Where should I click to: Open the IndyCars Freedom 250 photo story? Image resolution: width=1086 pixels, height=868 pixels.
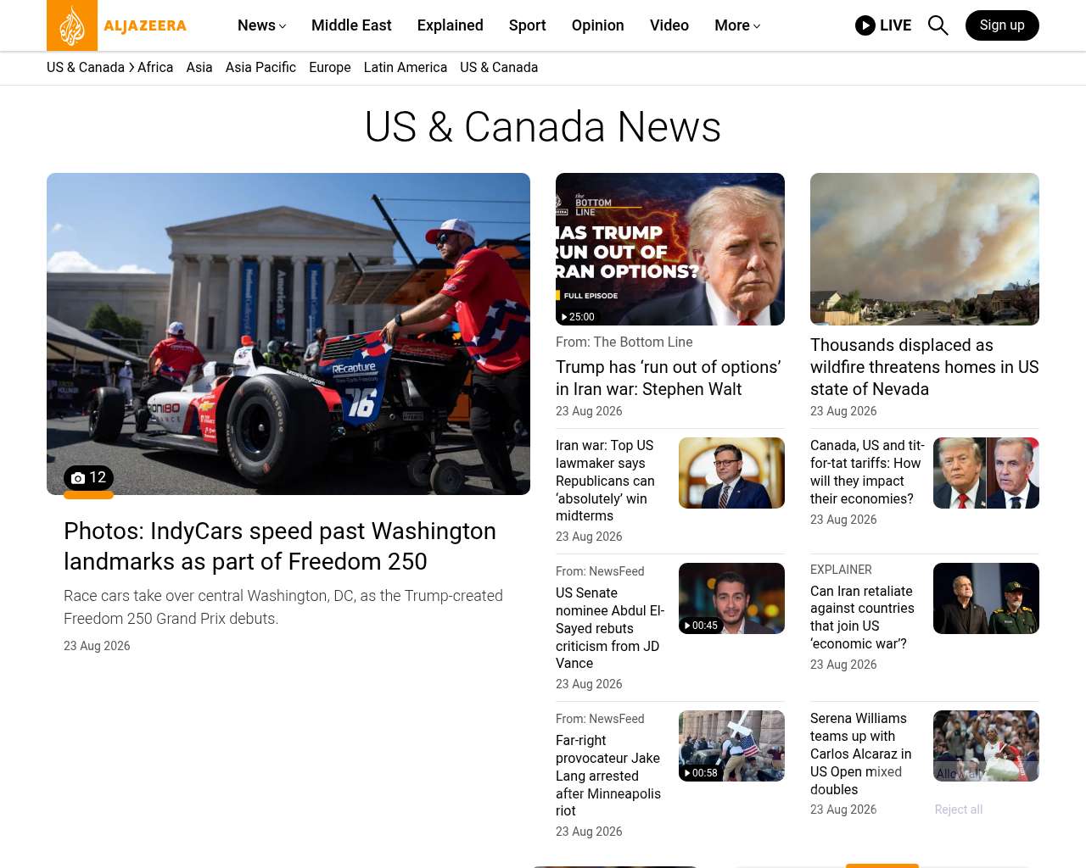coord(280,546)
